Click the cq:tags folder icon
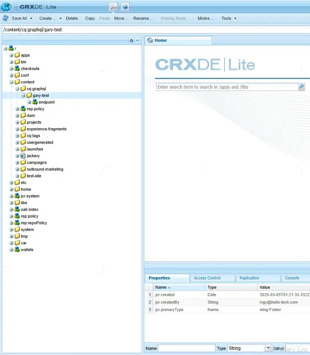 coord(23,136)
